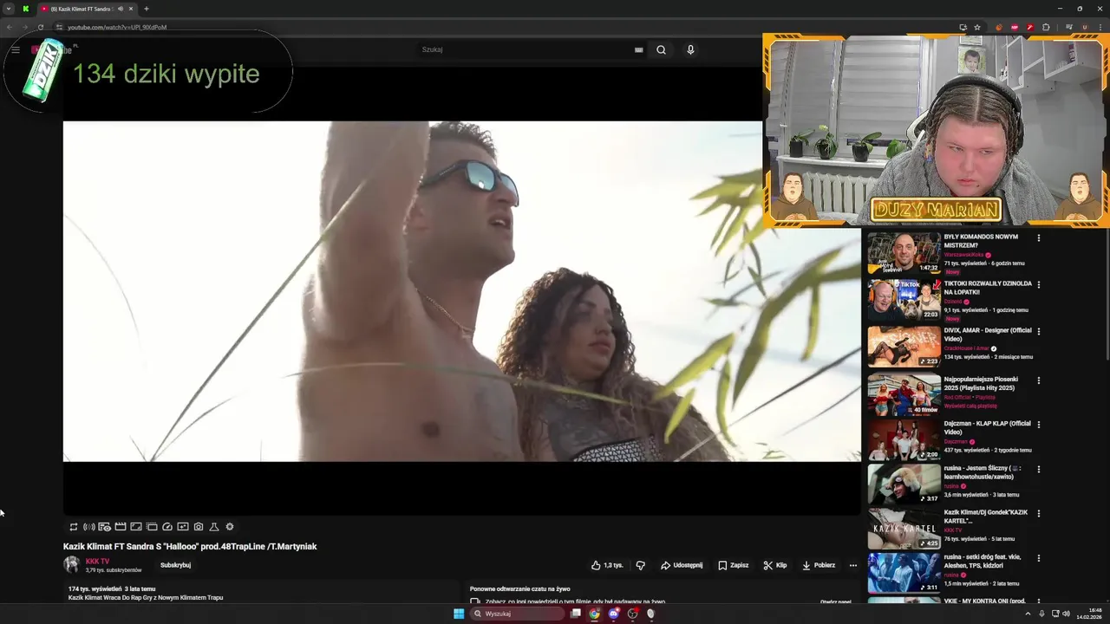This screenshot has height=624, width=1110.
Task: Click the audio waves icon below the player
Action: click(88, 527)
